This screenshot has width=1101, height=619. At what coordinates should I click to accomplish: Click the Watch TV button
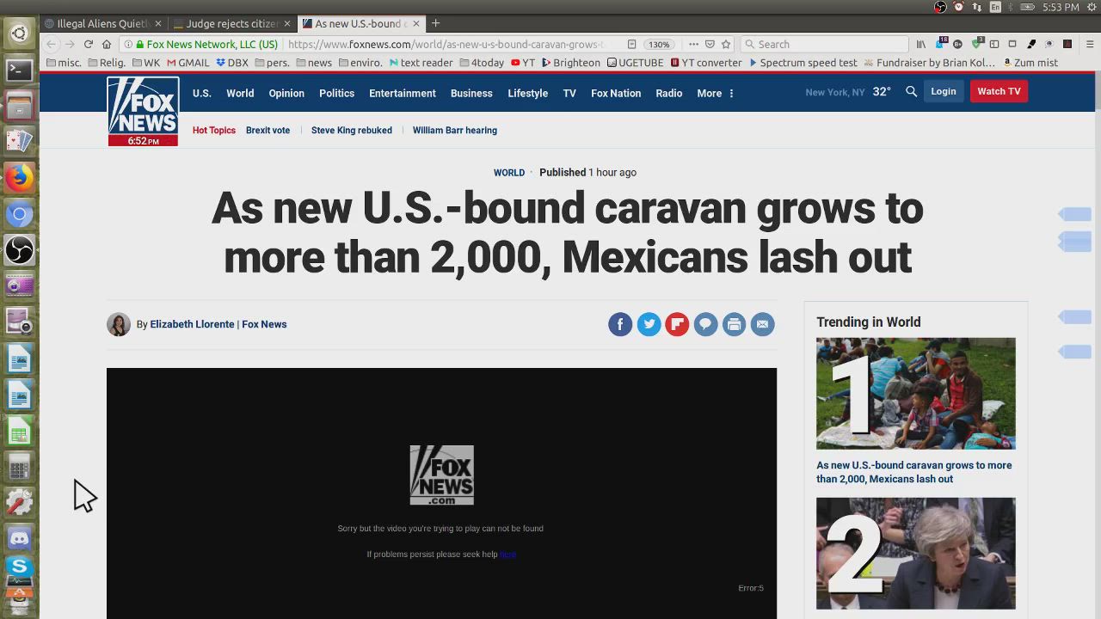(x=998, y=91)
